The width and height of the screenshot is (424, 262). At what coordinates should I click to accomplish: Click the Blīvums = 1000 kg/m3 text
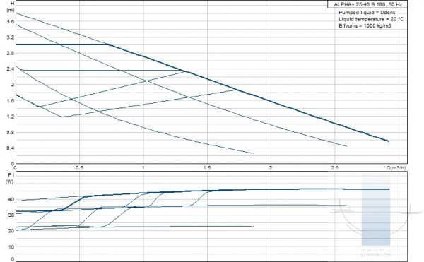pos(365,25)
